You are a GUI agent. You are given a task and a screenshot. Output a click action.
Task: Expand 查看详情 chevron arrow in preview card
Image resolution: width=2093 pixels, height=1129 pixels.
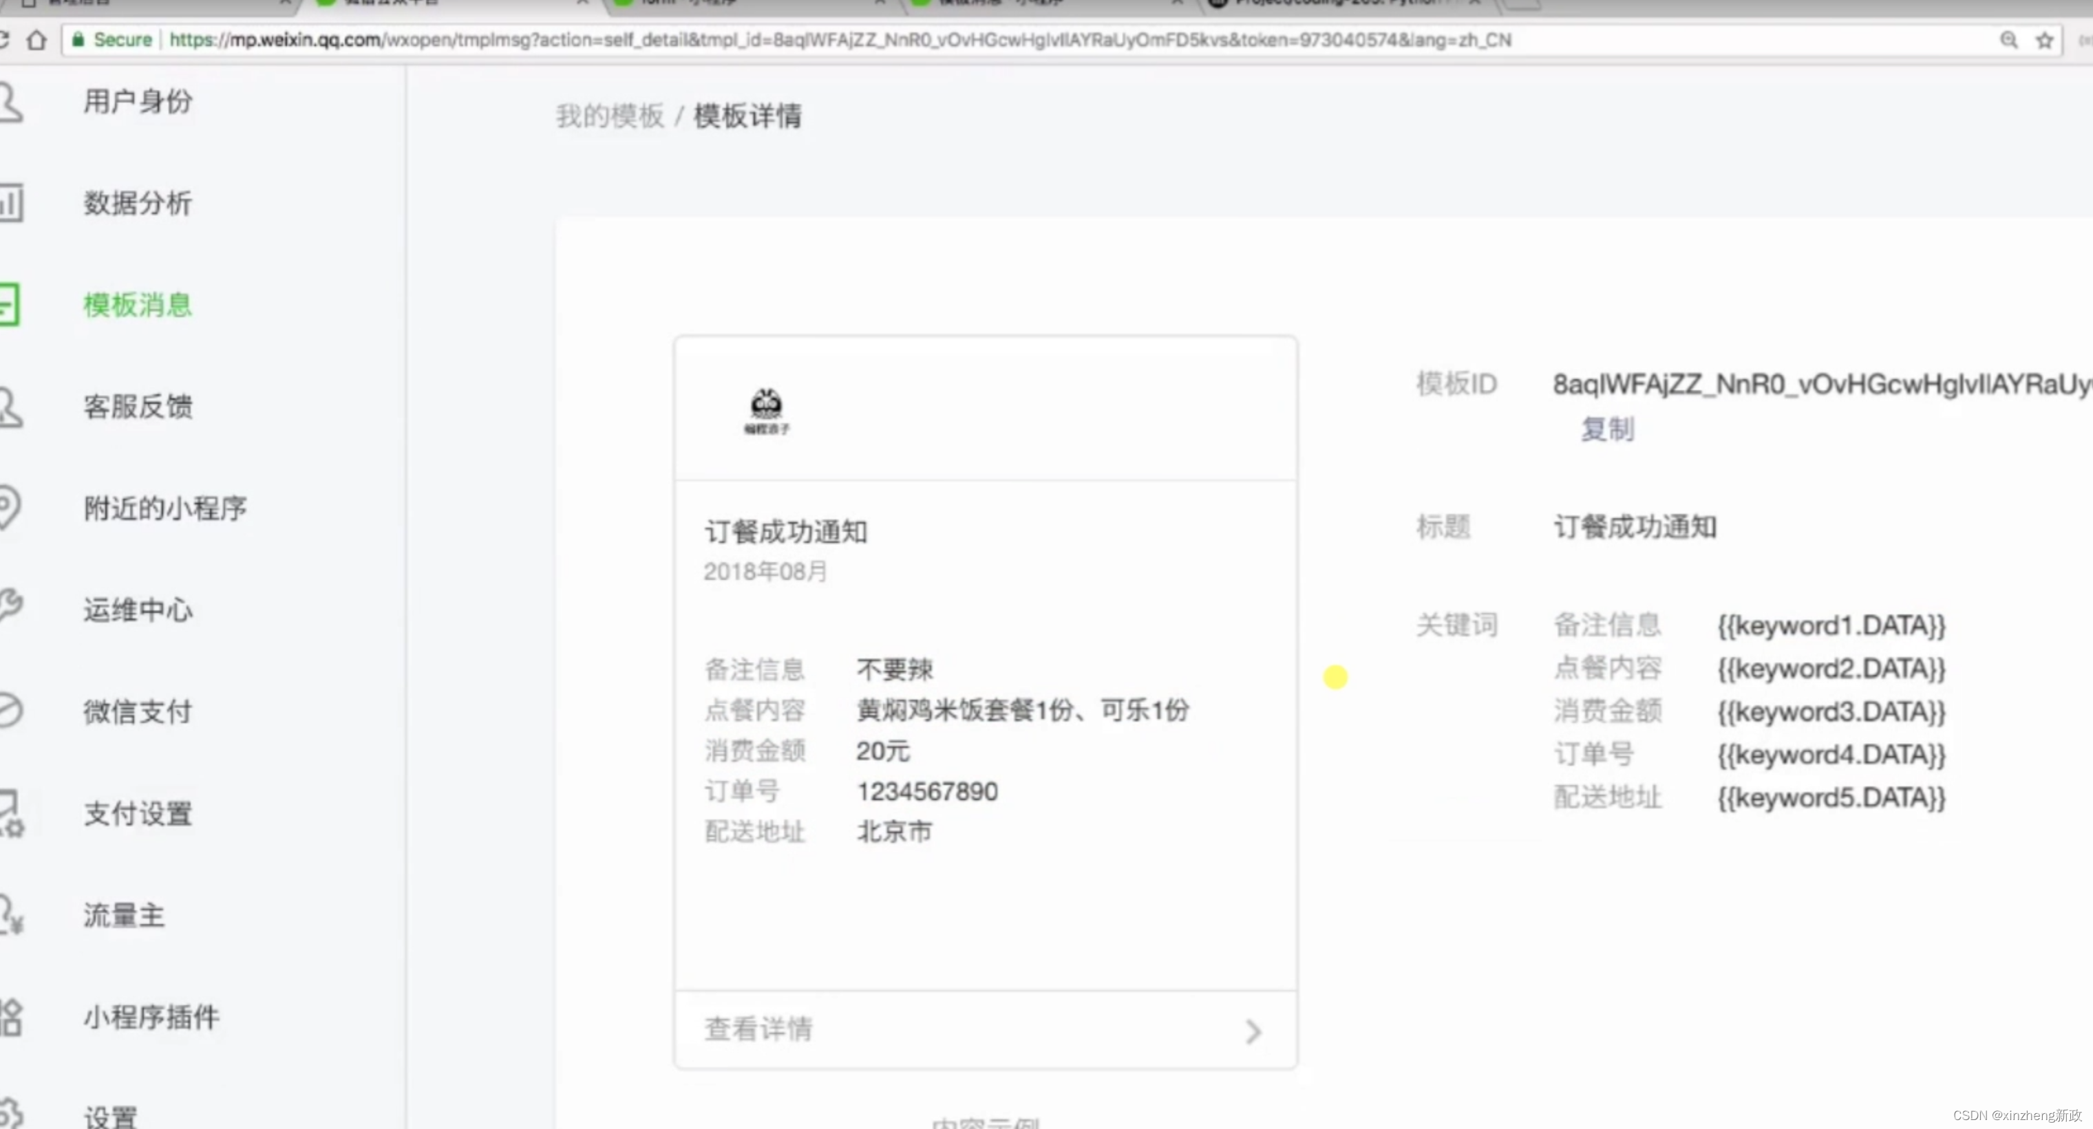tap(1253, 1031)
